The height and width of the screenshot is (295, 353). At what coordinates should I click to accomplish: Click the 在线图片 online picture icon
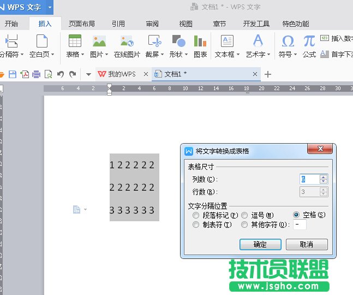coord(127,42)
